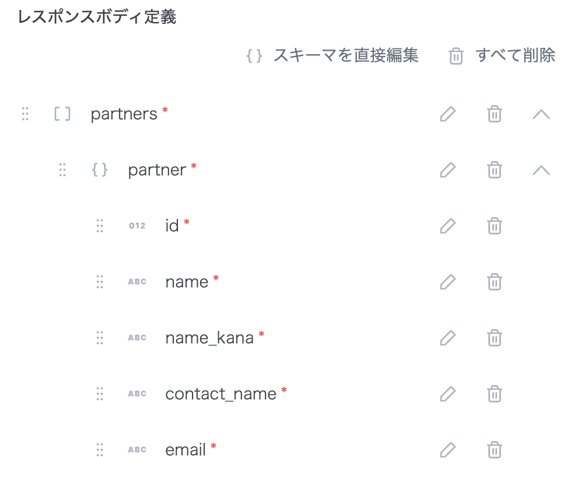The width and height of the screenshot is (581, 490).
Task: Select the contact_name field label
Action: (220, 394)
